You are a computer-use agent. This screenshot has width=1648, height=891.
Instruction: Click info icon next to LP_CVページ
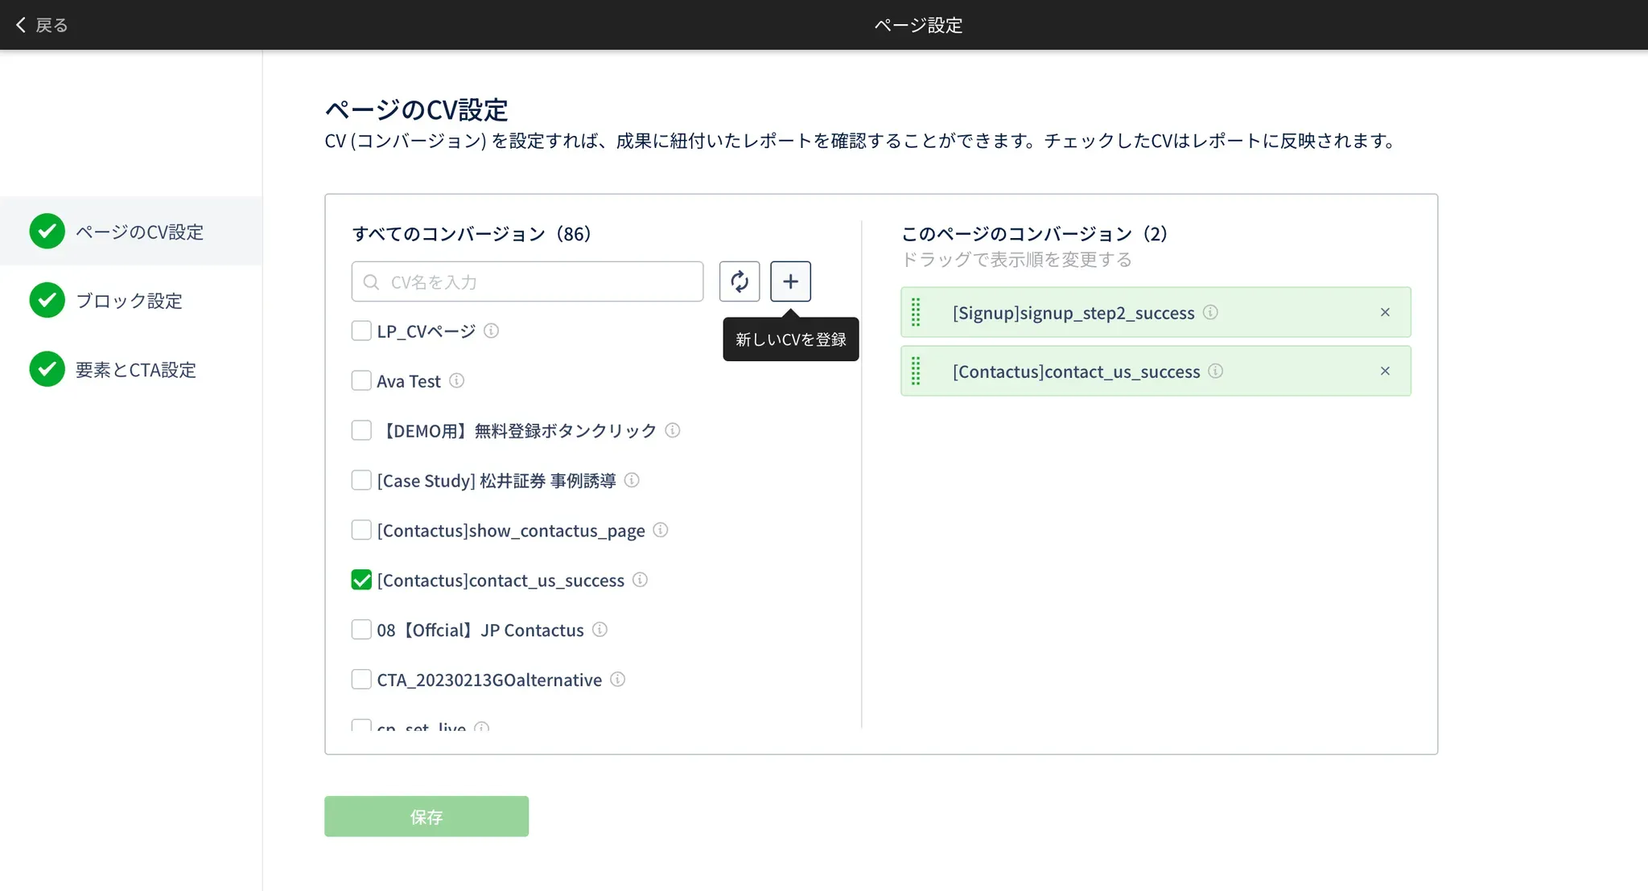click(x=491, y=331)
